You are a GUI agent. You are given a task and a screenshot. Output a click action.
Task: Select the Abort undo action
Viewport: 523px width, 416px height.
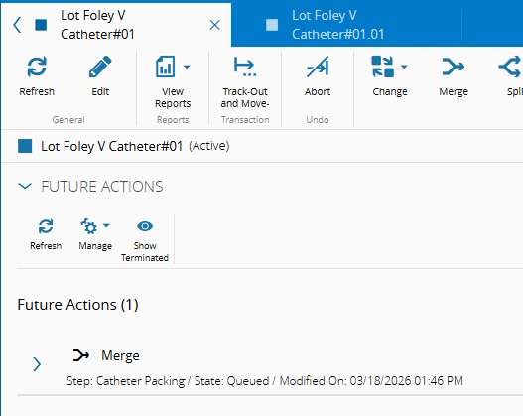pyautogui.click(x=318, y=67)
